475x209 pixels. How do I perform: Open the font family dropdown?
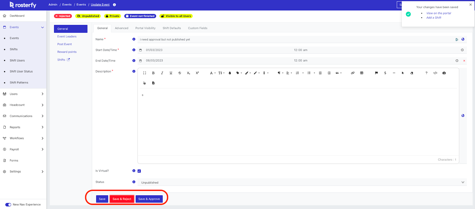(213, 73)
